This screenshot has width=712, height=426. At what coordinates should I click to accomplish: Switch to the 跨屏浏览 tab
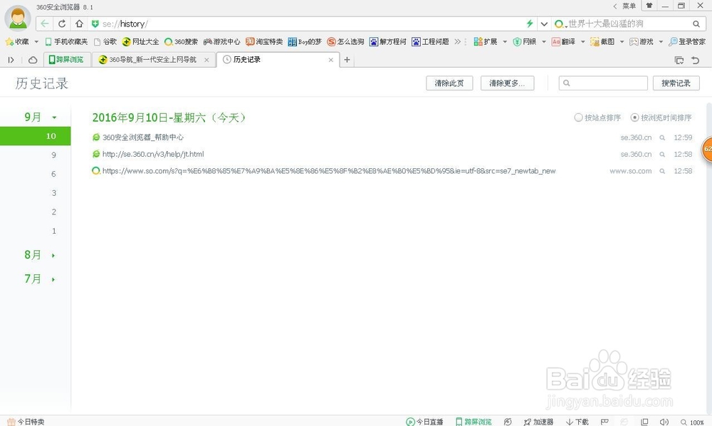pyautogui.click(x=67, y=60)
